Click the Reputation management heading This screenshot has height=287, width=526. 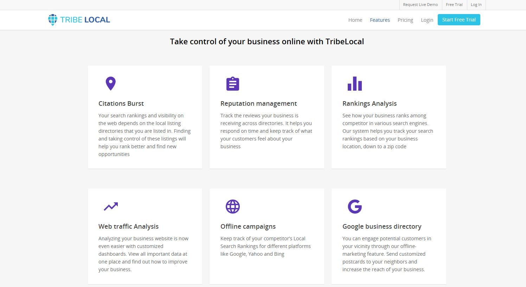point(258,104)
